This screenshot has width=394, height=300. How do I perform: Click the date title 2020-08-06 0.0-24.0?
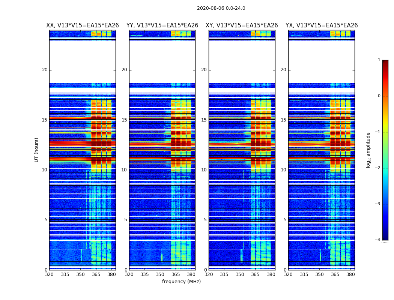click(x=221, y=8)
